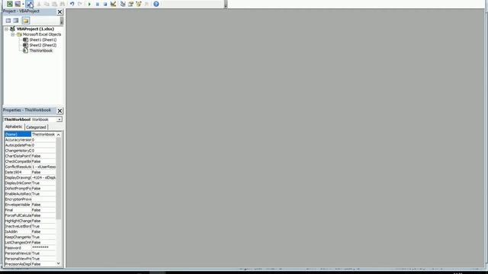Click the Save toolbar icon
488x274 pixels.
tap(30, 4)
